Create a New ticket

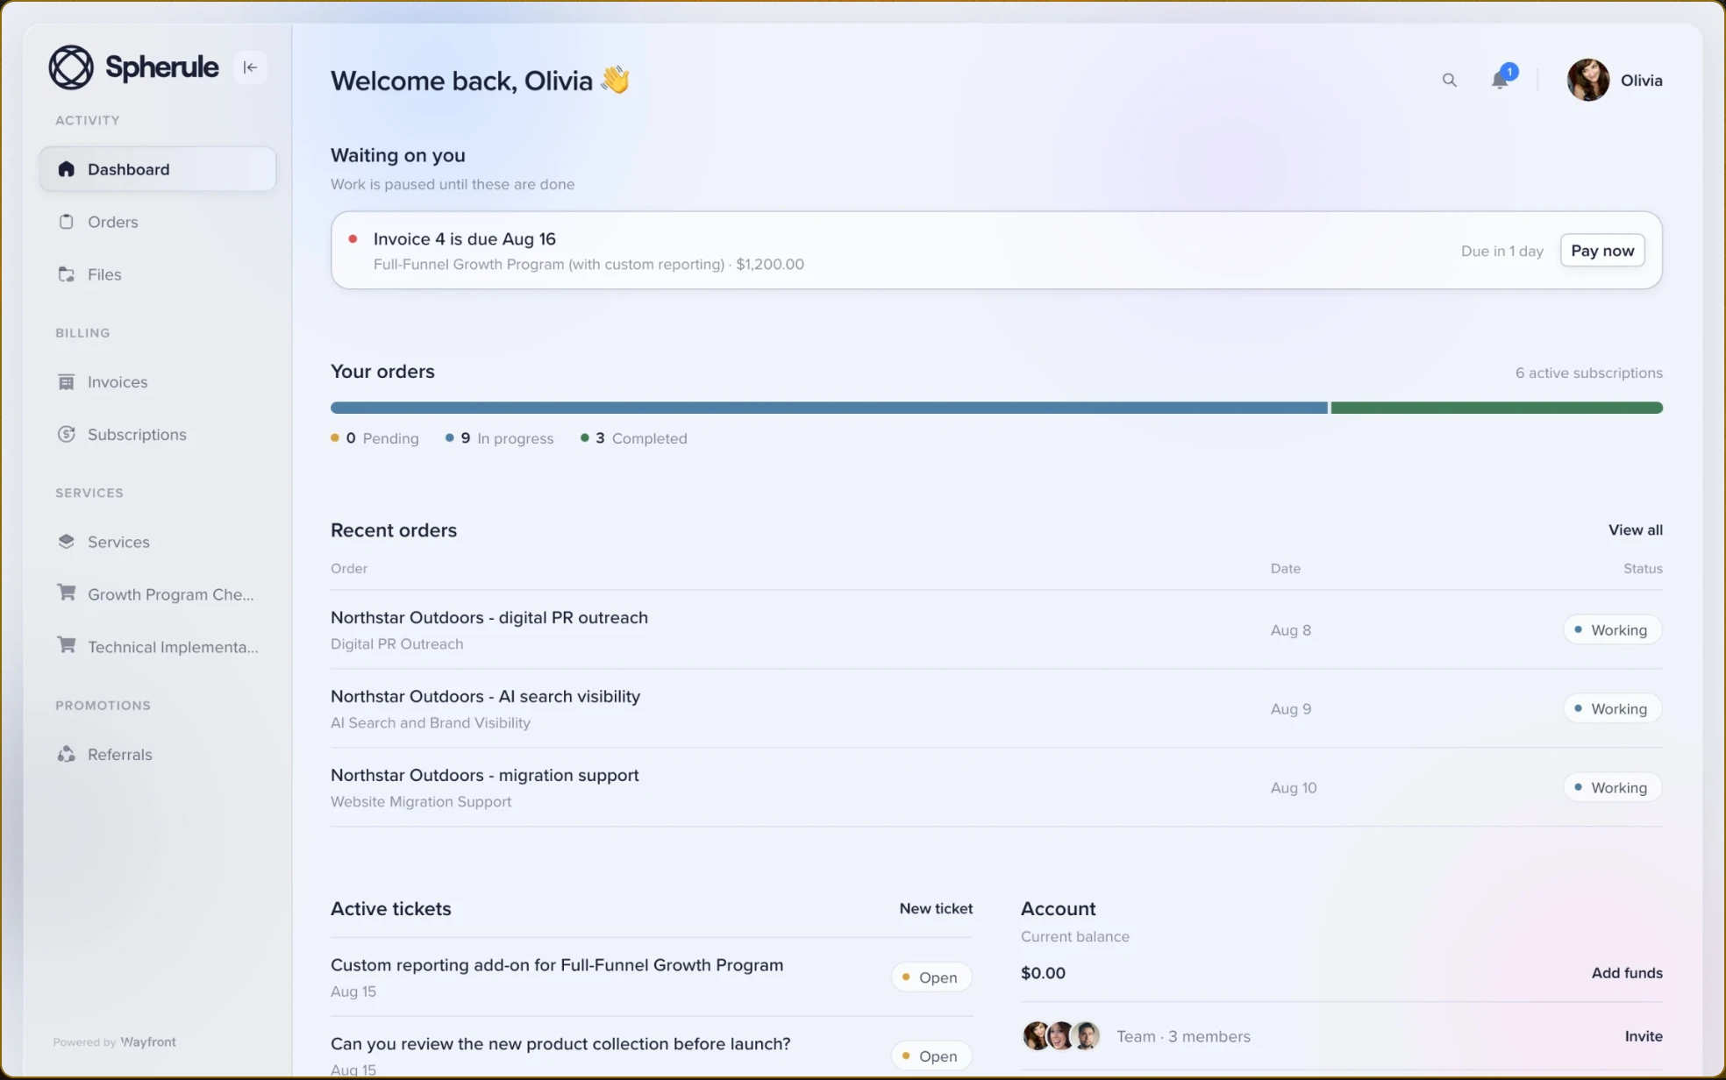click(936, 909)
